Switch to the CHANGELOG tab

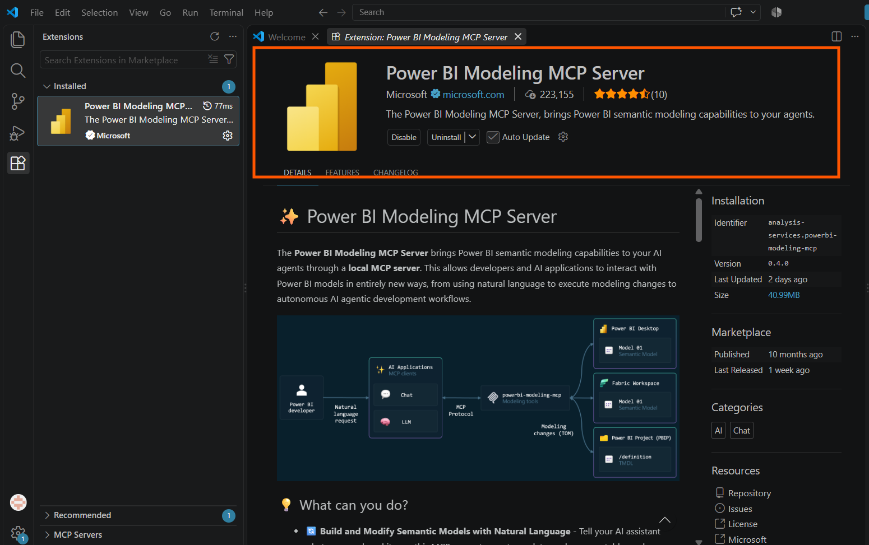[x=396, y=173]
